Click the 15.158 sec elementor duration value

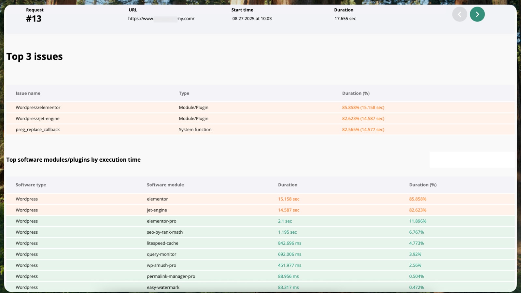[x=289, y=199]
